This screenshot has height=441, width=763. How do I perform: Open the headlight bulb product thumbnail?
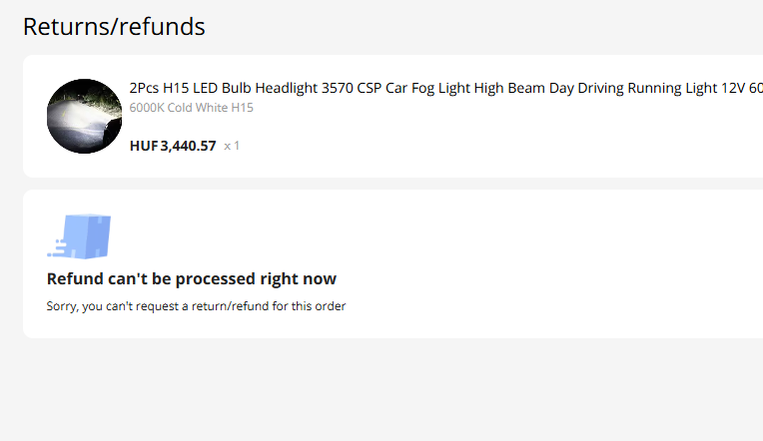[84, 116]
